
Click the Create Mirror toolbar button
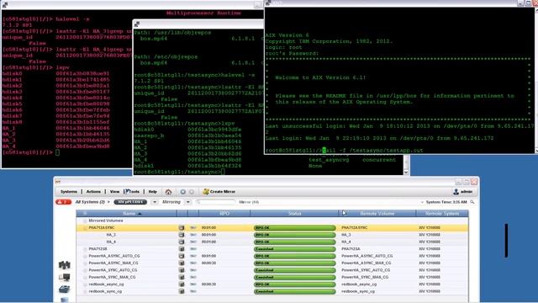click(x=219, y=192)
